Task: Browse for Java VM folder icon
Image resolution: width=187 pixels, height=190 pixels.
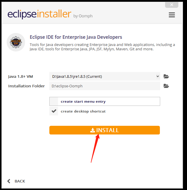Action: [x=166, y=76]
